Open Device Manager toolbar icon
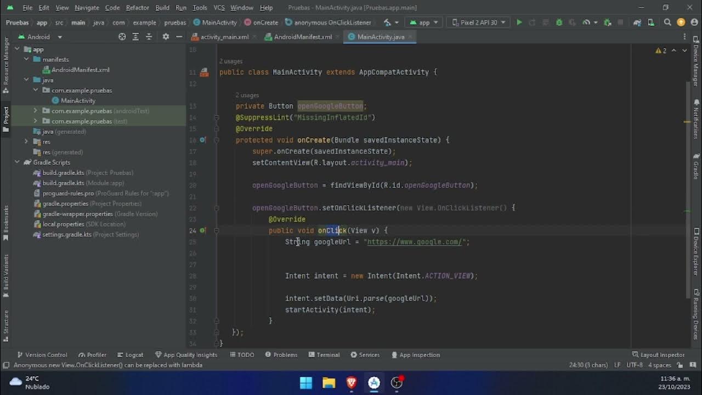 click(650, 22)
